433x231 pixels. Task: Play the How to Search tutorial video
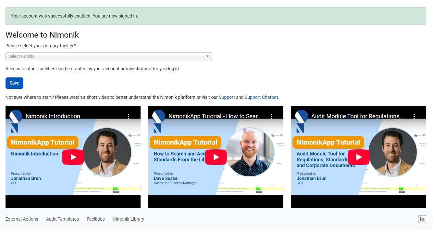pyautogui.click(x=216, y=157)
